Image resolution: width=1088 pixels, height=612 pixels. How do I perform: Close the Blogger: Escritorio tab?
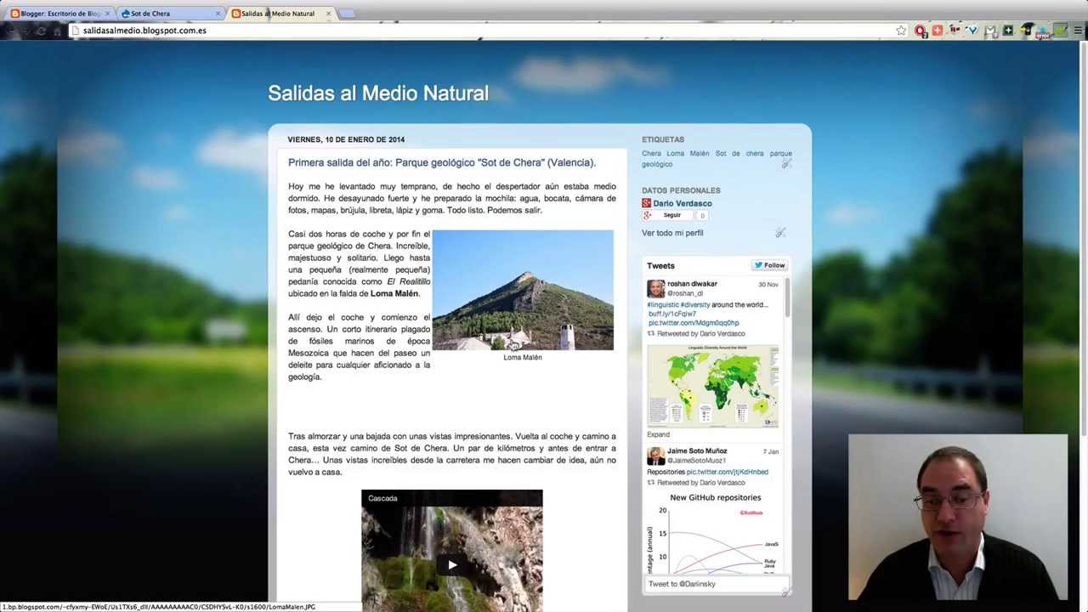[107, 14]
